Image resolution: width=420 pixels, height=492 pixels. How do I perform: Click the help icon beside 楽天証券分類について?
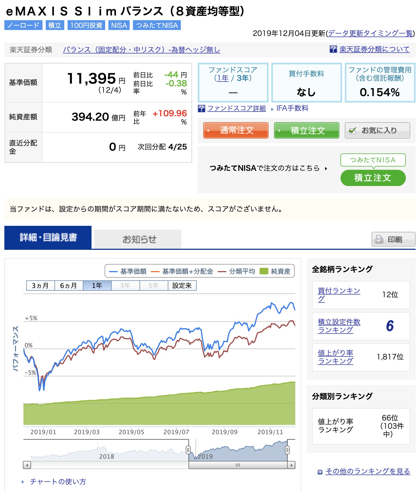tap(333, 49)
